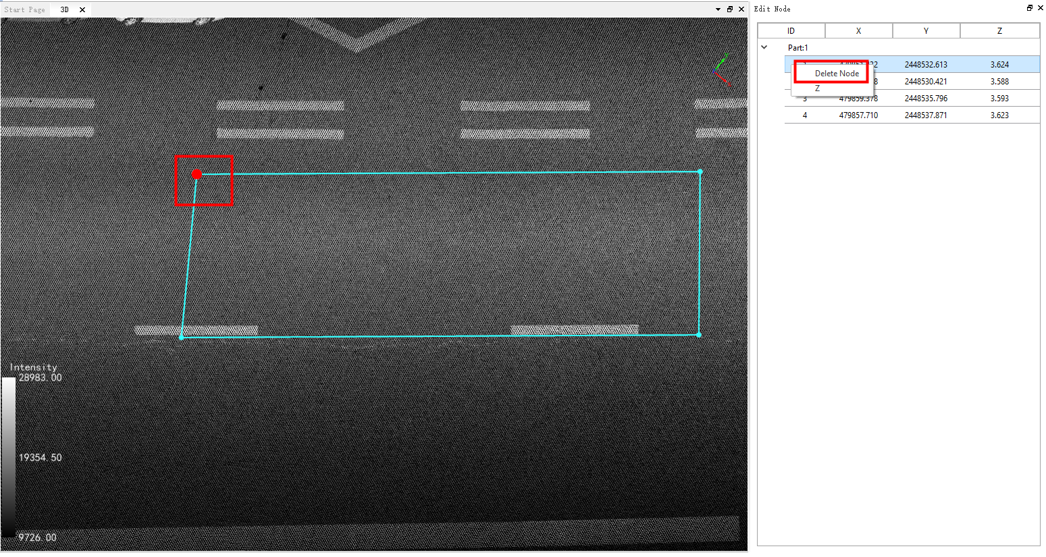This screenshot has height=557, width=1046.
Task: Select the 3D view tab
Action: 65,9
